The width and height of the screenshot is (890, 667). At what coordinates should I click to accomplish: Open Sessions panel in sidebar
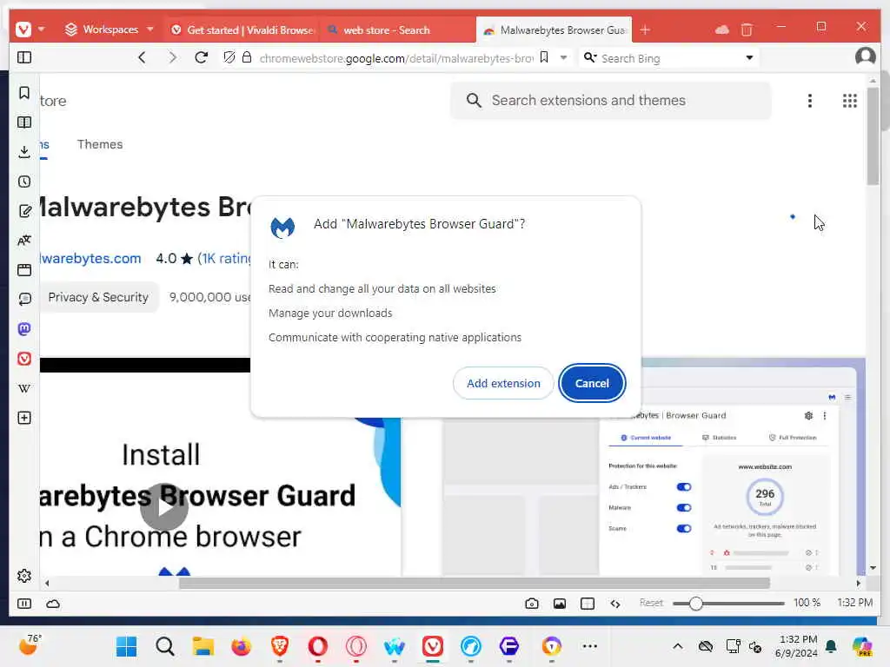coord(24,300)
